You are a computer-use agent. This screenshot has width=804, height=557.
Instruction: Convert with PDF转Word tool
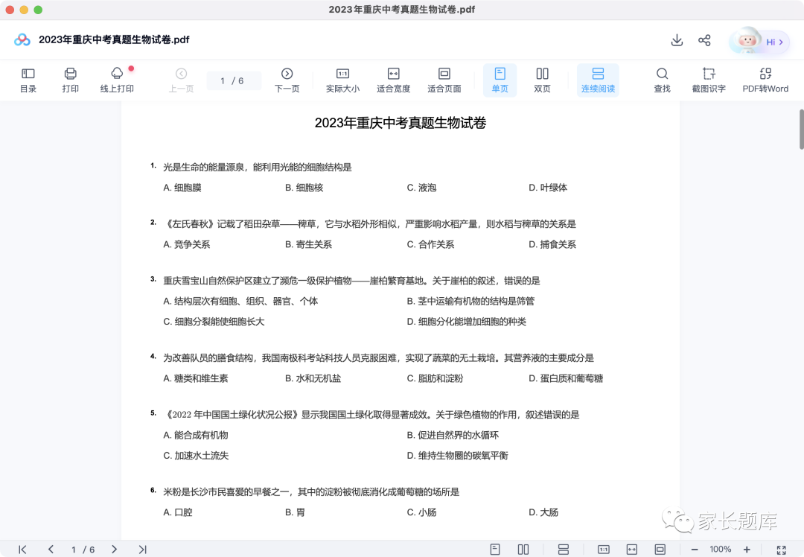click(765, 80)
